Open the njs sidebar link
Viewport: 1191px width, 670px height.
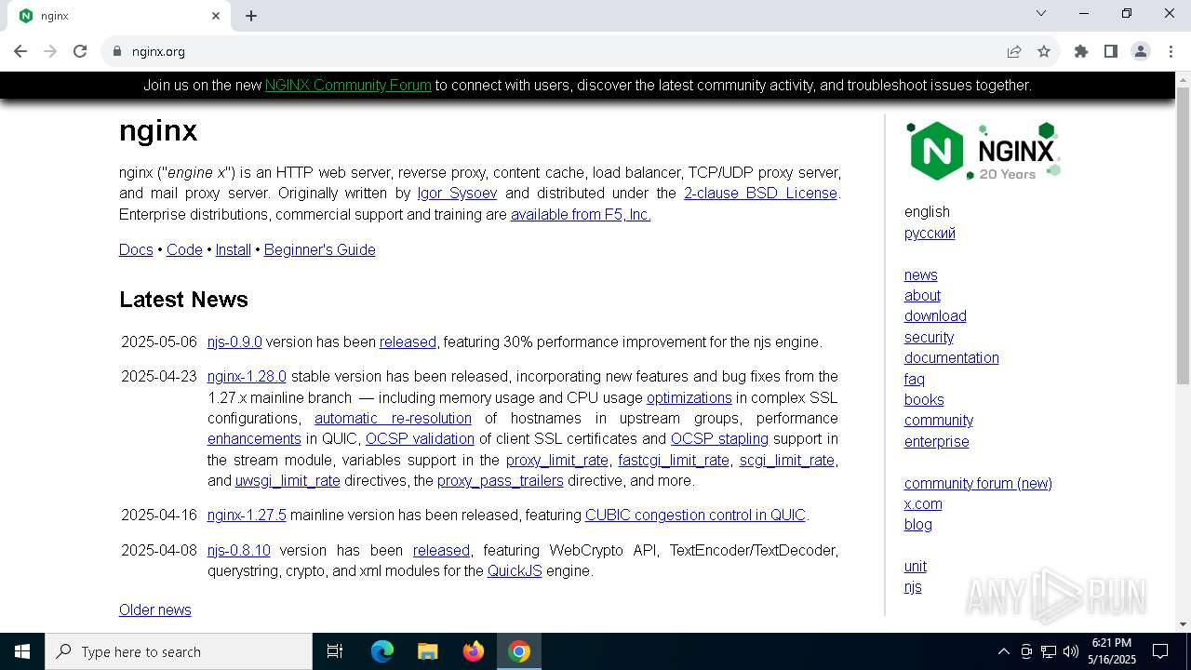click(x=913, y=586)
